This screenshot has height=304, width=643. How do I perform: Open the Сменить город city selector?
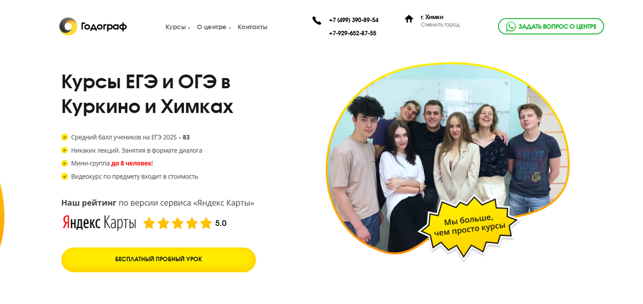click(440, 25)
